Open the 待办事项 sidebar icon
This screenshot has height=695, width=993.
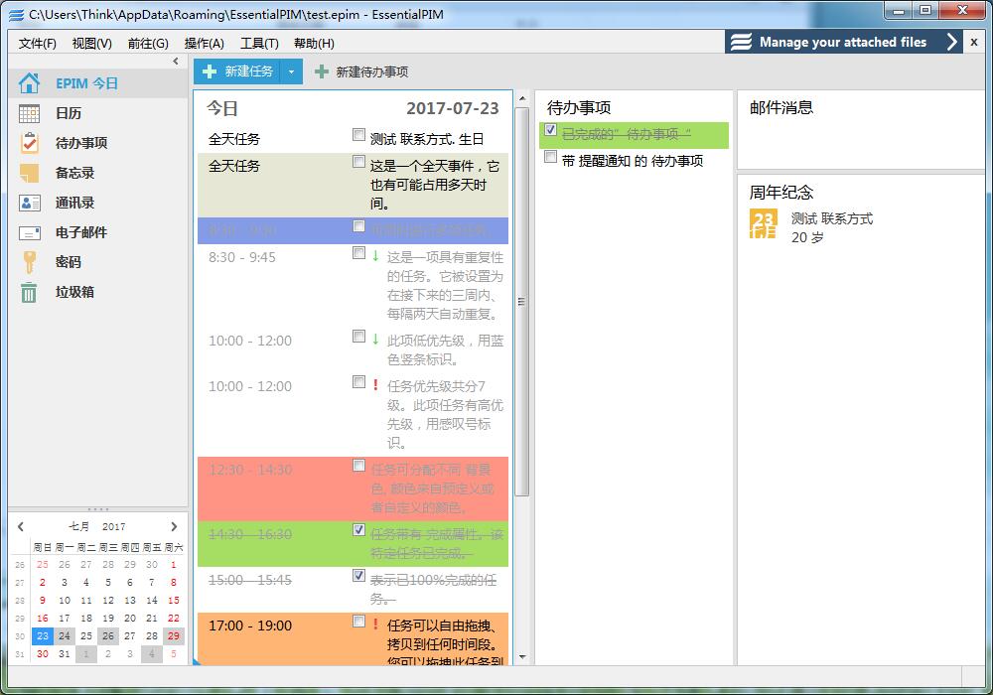(29, 143)
